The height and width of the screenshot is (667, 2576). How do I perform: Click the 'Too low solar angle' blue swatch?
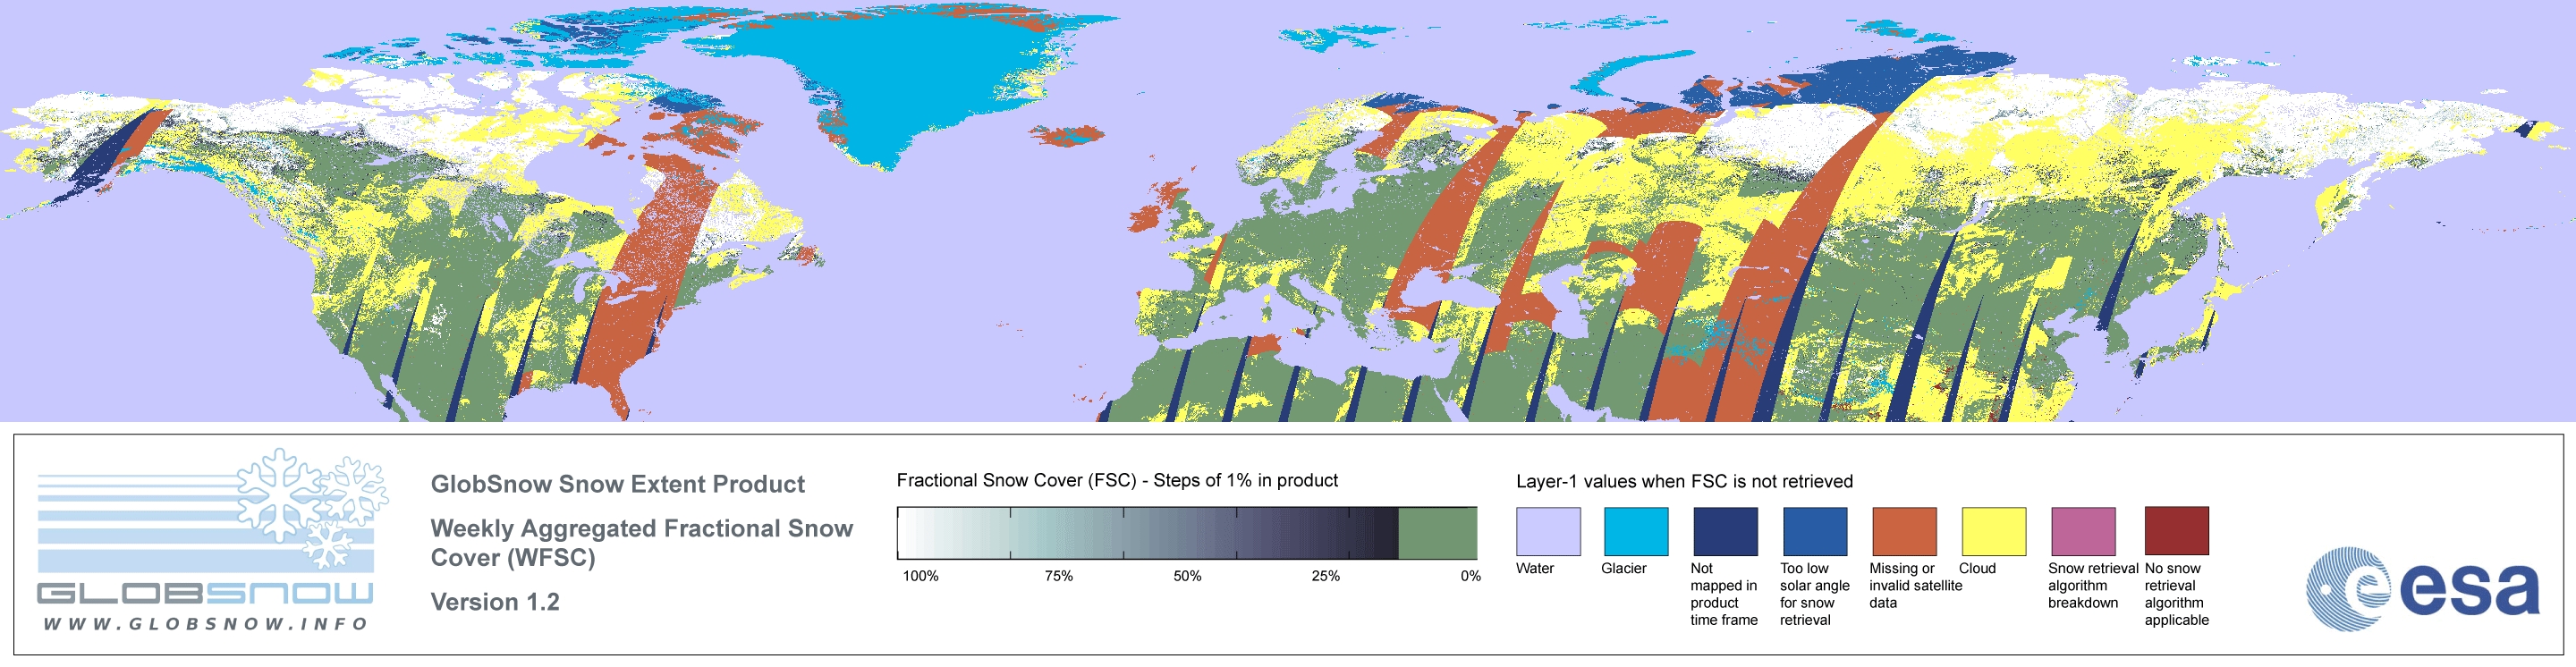[x=1815, y=531]
